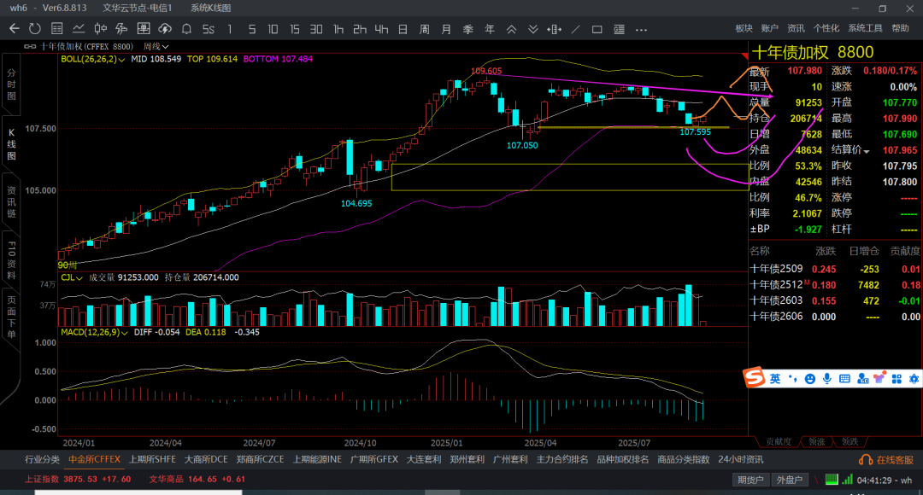Screen dimensions: 923x495
Task: Select the 5-minute period
Action: [x=252, y=29]
